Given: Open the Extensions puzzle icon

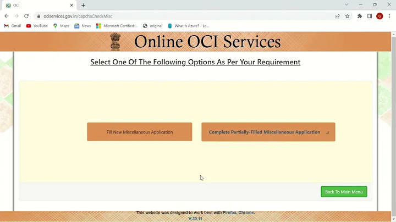Looking at the screenshot, I should [x=360, y=16].
